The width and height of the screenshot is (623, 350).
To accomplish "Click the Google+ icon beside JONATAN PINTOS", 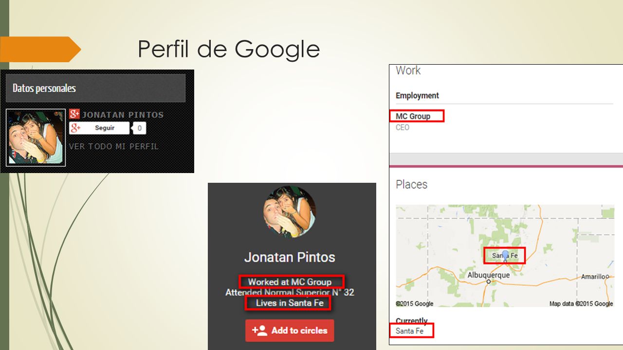I will tap(74, 114).
